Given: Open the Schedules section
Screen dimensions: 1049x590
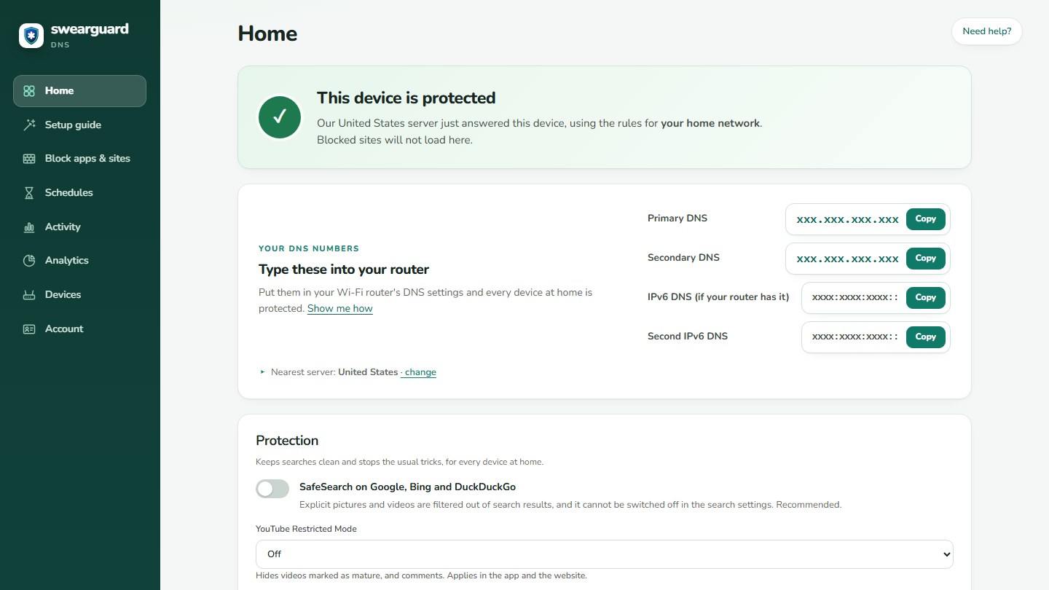Looking at the screenshot, I should coord(79,193).
